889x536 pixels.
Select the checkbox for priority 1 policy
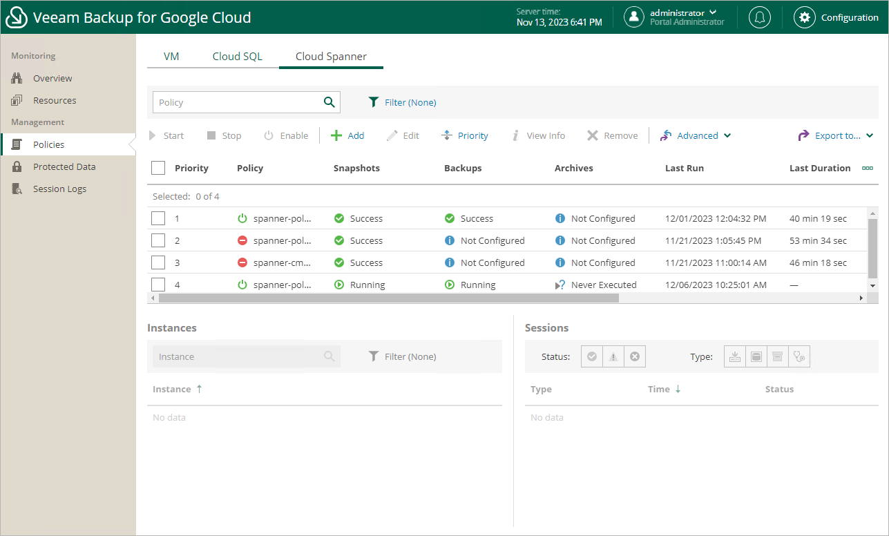[x=158, y=218]
